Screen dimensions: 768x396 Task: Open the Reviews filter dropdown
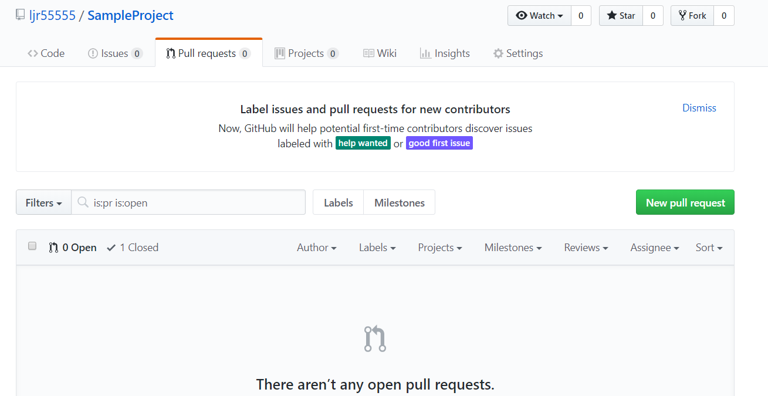click(x=586, y=248)
